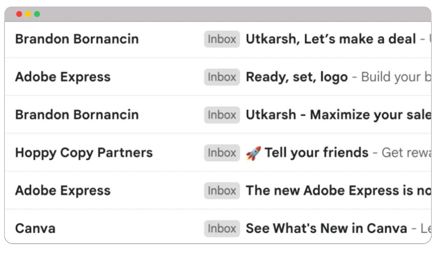Click the Inbox label on the first Brandon Bornancin email
The width and height of the screenshot is (436, 255).
point(221,39)
